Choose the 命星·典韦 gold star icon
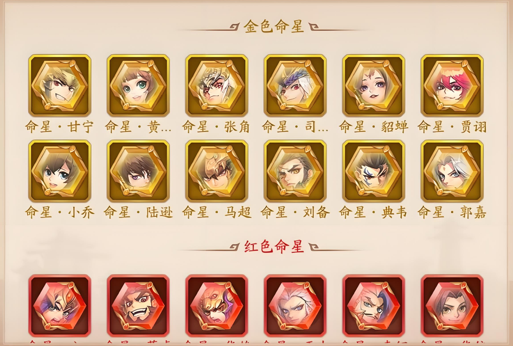Image resolution: width=513 pixels, height=346 pixels. (374, 171)
